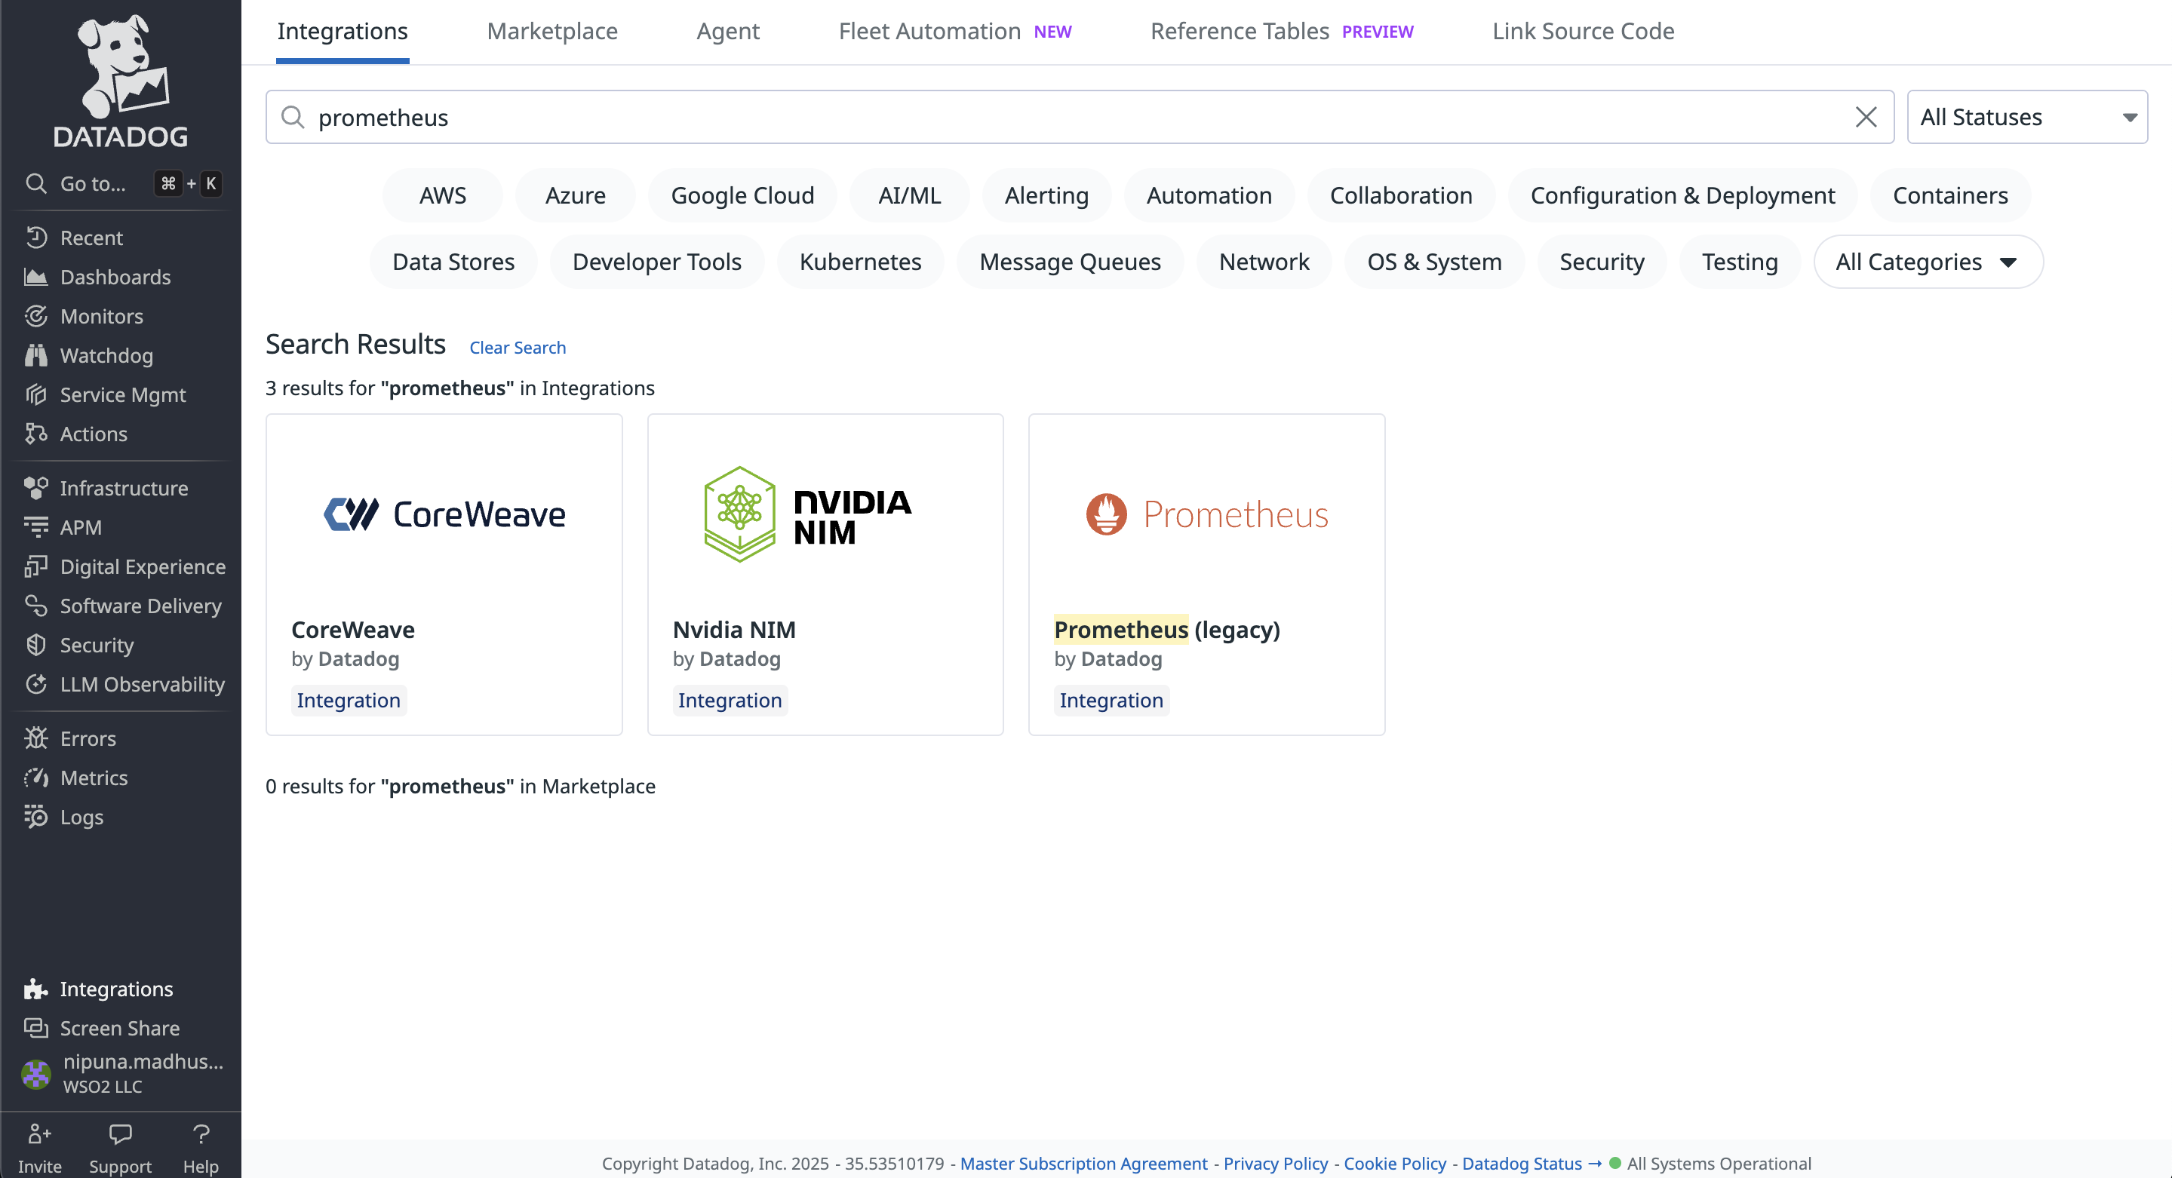Open Actions icon in sidebar
This screenshot has height=1178, width=2172.
[35, 434]
